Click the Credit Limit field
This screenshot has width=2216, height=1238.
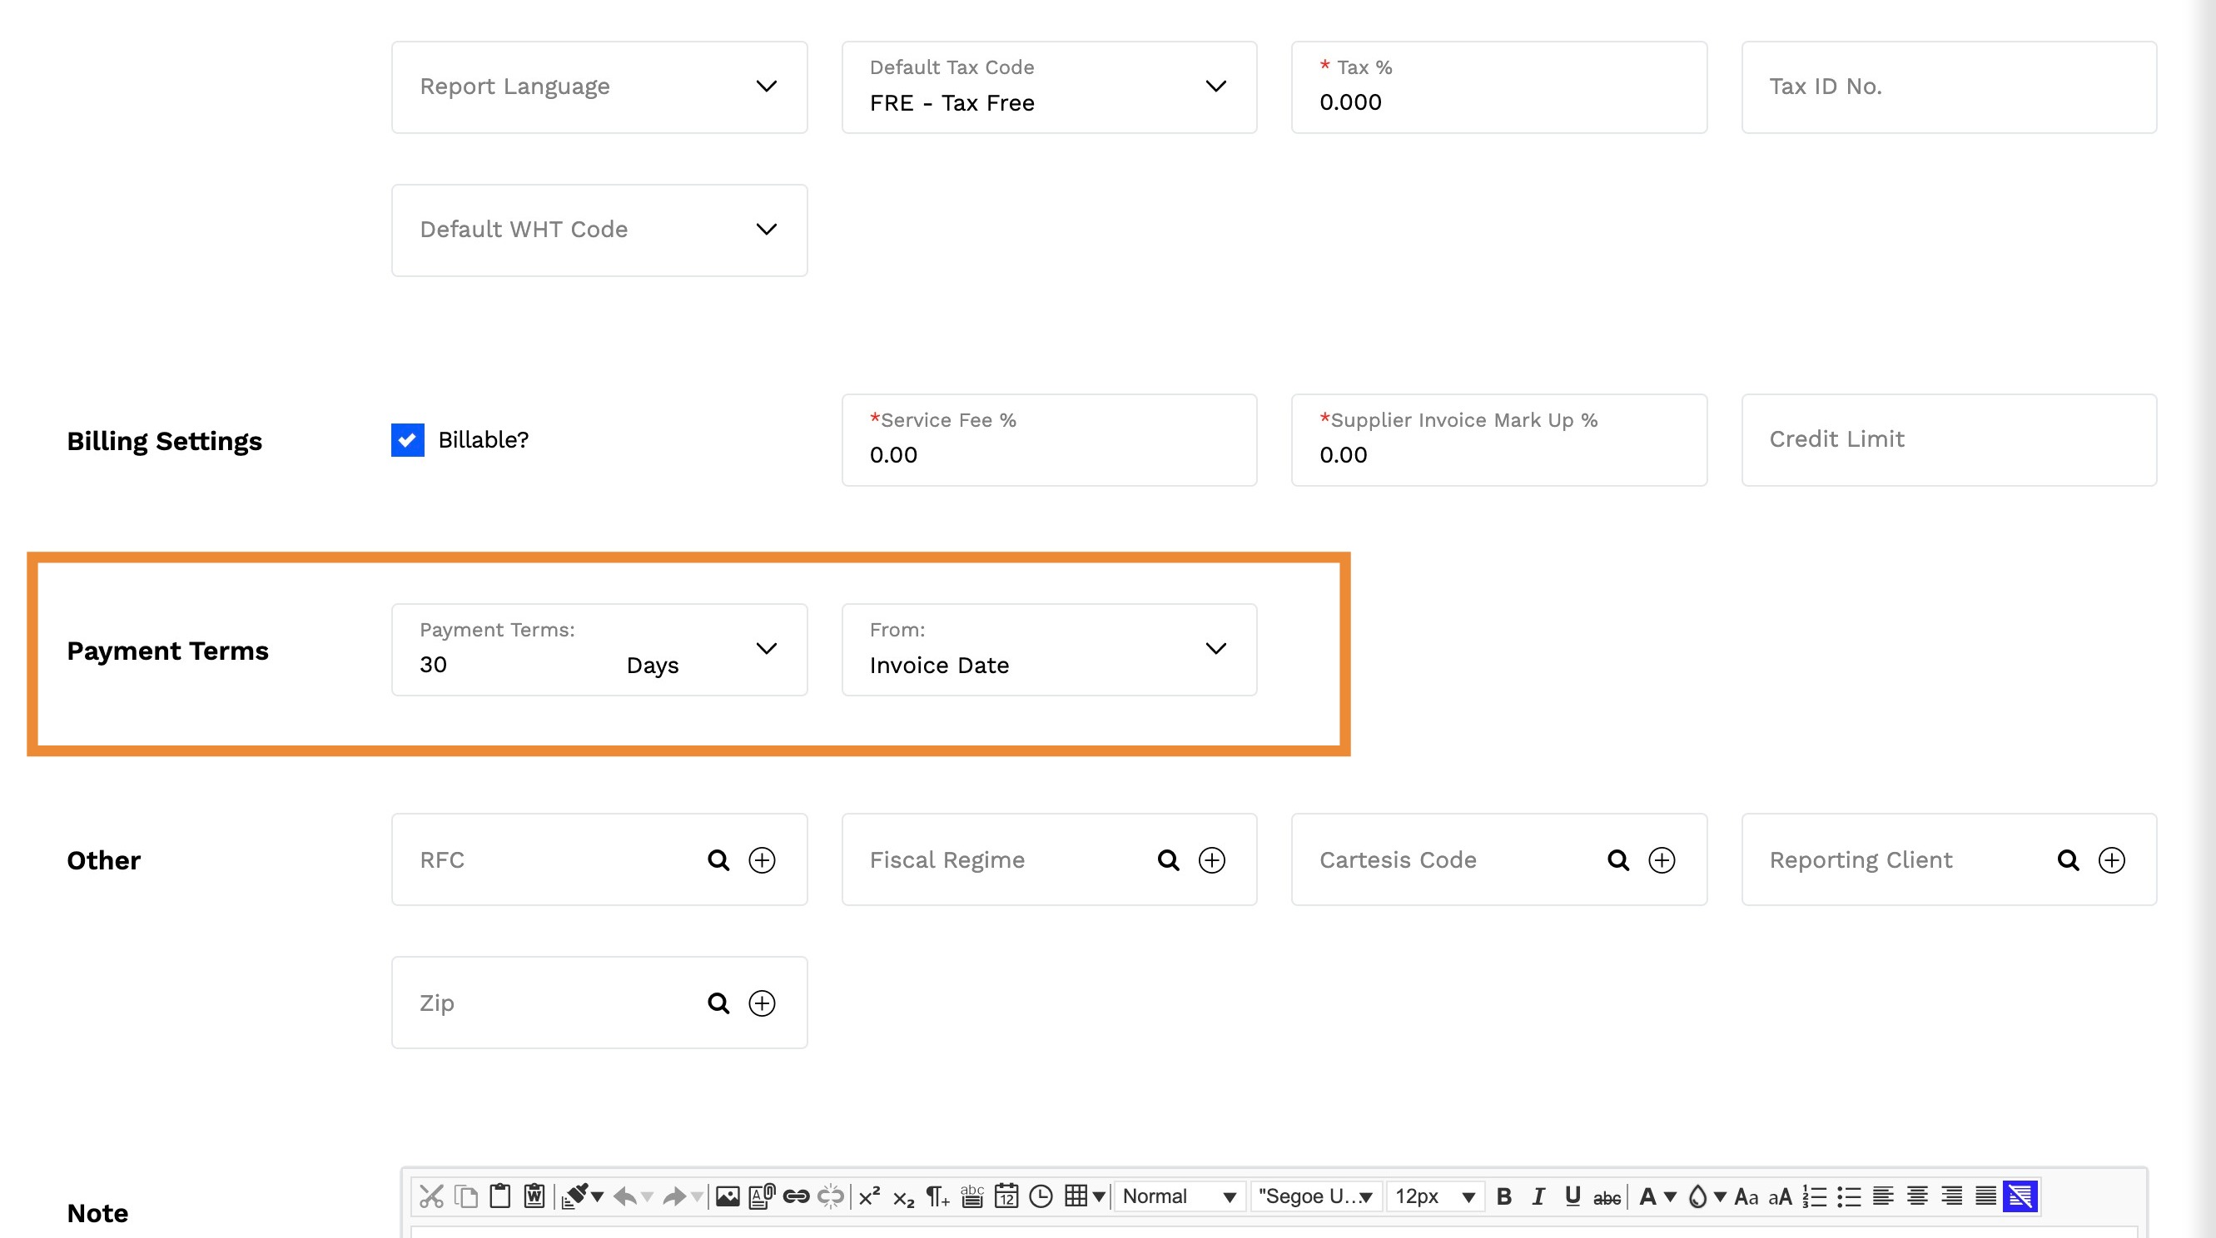(x=1950, y=439)
